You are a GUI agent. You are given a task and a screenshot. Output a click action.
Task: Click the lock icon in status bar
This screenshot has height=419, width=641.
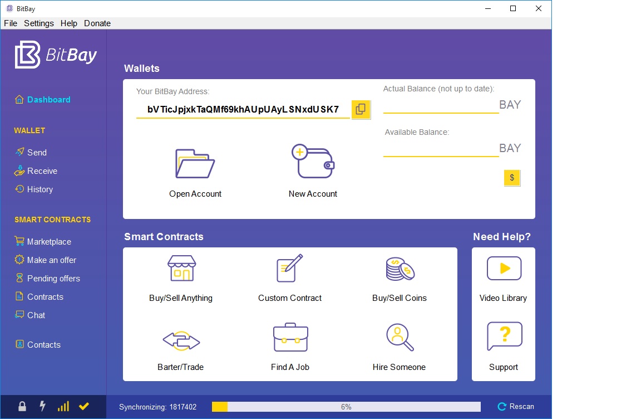22,406
